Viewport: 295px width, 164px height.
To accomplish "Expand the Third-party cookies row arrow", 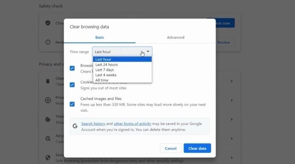I will coord(232,119).
